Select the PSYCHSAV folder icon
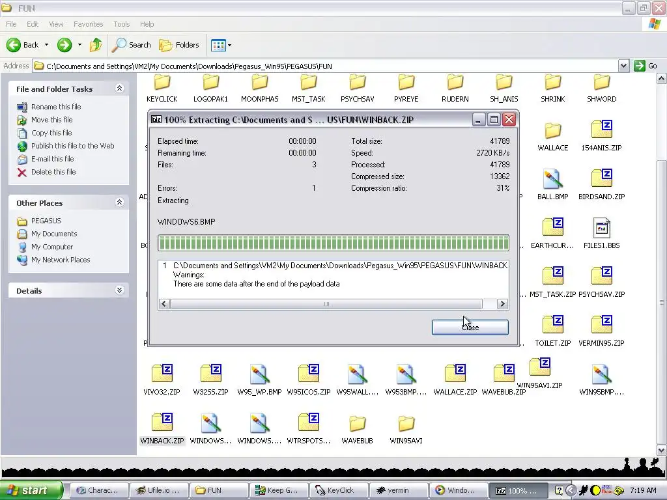Screen dimensions: 667x500 coord(358,82)
